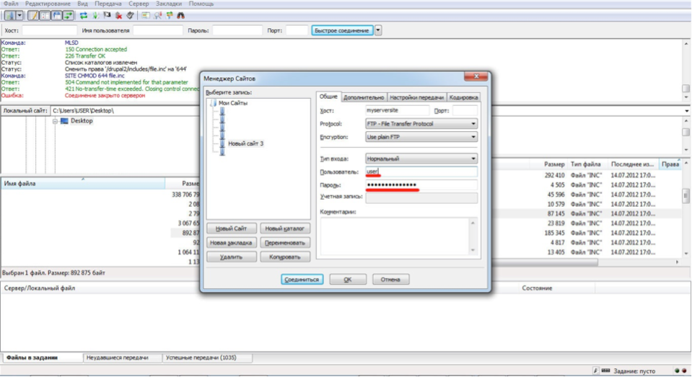
Task: Click into the Пользователь input field
Action: [421, 172]
